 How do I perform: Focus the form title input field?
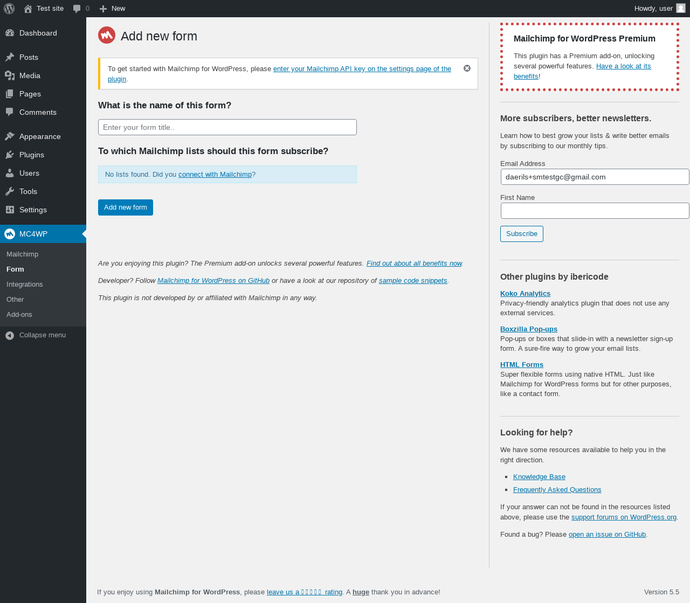click(x=227, y=127)
